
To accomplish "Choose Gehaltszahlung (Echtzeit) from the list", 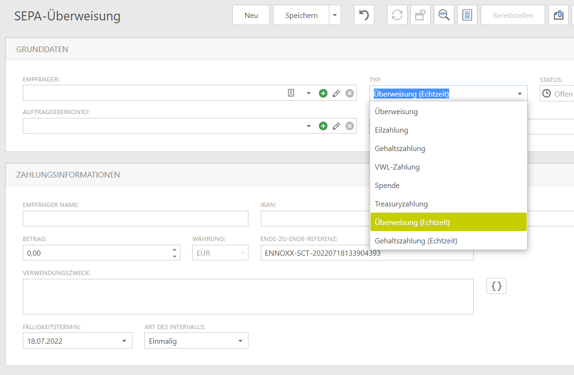I will [x=416, y=241].
